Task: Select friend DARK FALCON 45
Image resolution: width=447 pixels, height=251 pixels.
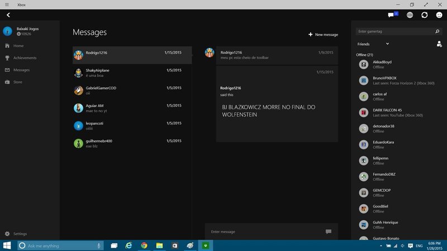Action: pyautogui.click(x=398, y=113)
